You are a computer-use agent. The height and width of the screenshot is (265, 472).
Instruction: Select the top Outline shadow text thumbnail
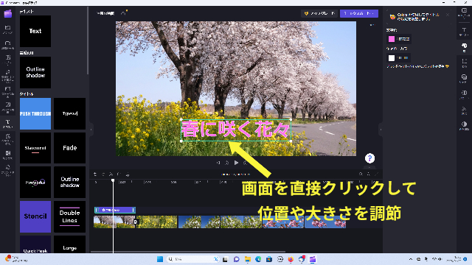[x=35, y=72]
